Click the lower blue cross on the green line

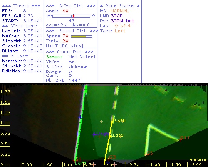[78, 134]
